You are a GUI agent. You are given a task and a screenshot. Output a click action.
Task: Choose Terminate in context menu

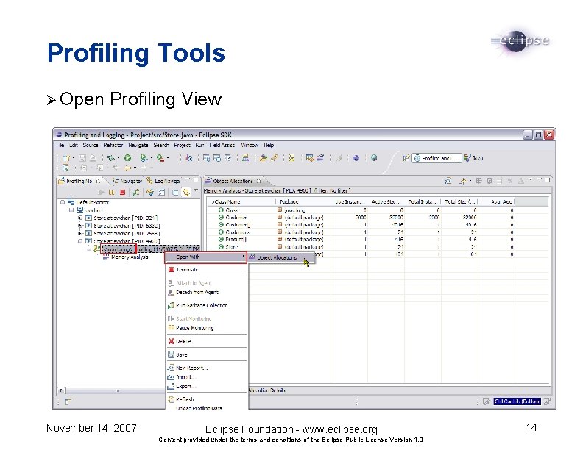coord(207,270)
